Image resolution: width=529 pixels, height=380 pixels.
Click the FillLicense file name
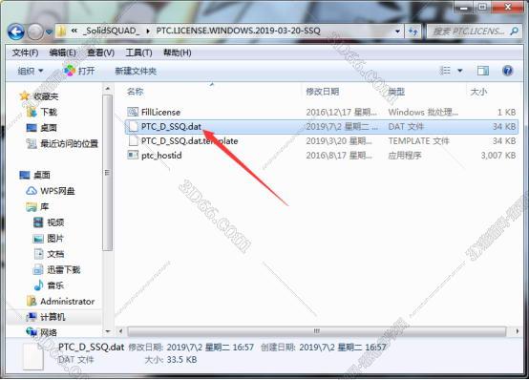(x=160, y=112)
